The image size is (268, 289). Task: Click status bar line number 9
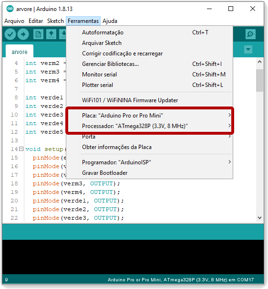point(7,280)
